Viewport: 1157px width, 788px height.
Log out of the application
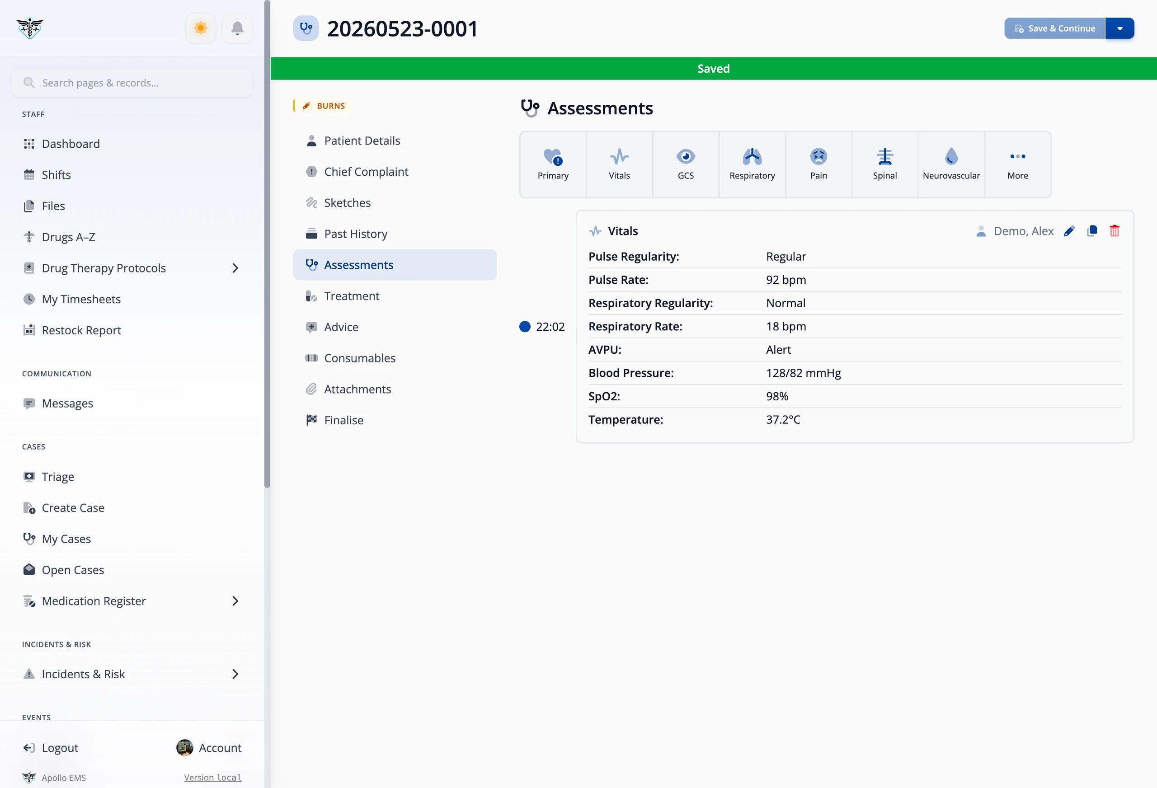coord(51,748)
